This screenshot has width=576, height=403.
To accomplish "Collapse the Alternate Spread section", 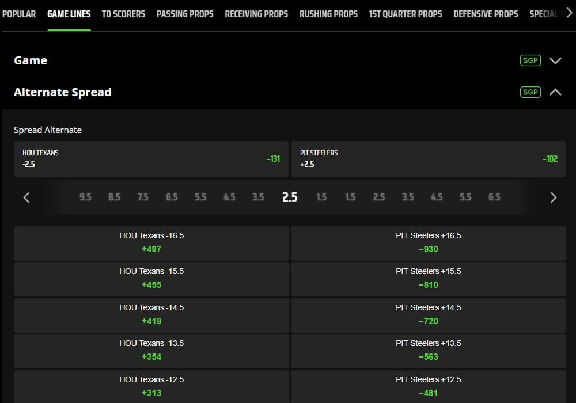I will [555, 92].
